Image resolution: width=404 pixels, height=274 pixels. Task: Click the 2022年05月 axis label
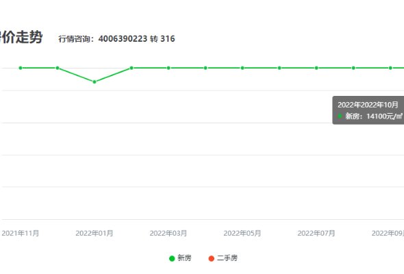point(242,234)
